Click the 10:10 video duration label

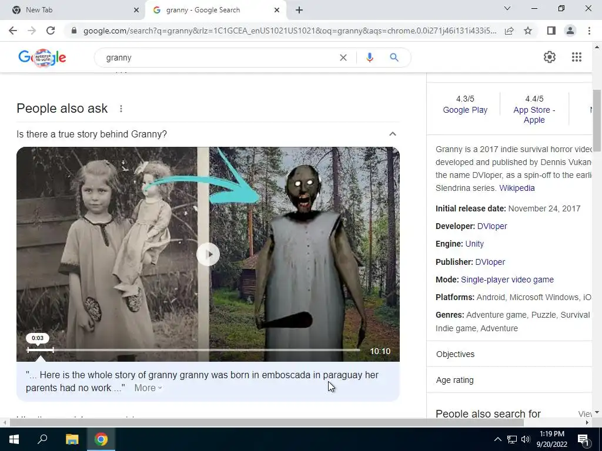click(x=380, y=351)
